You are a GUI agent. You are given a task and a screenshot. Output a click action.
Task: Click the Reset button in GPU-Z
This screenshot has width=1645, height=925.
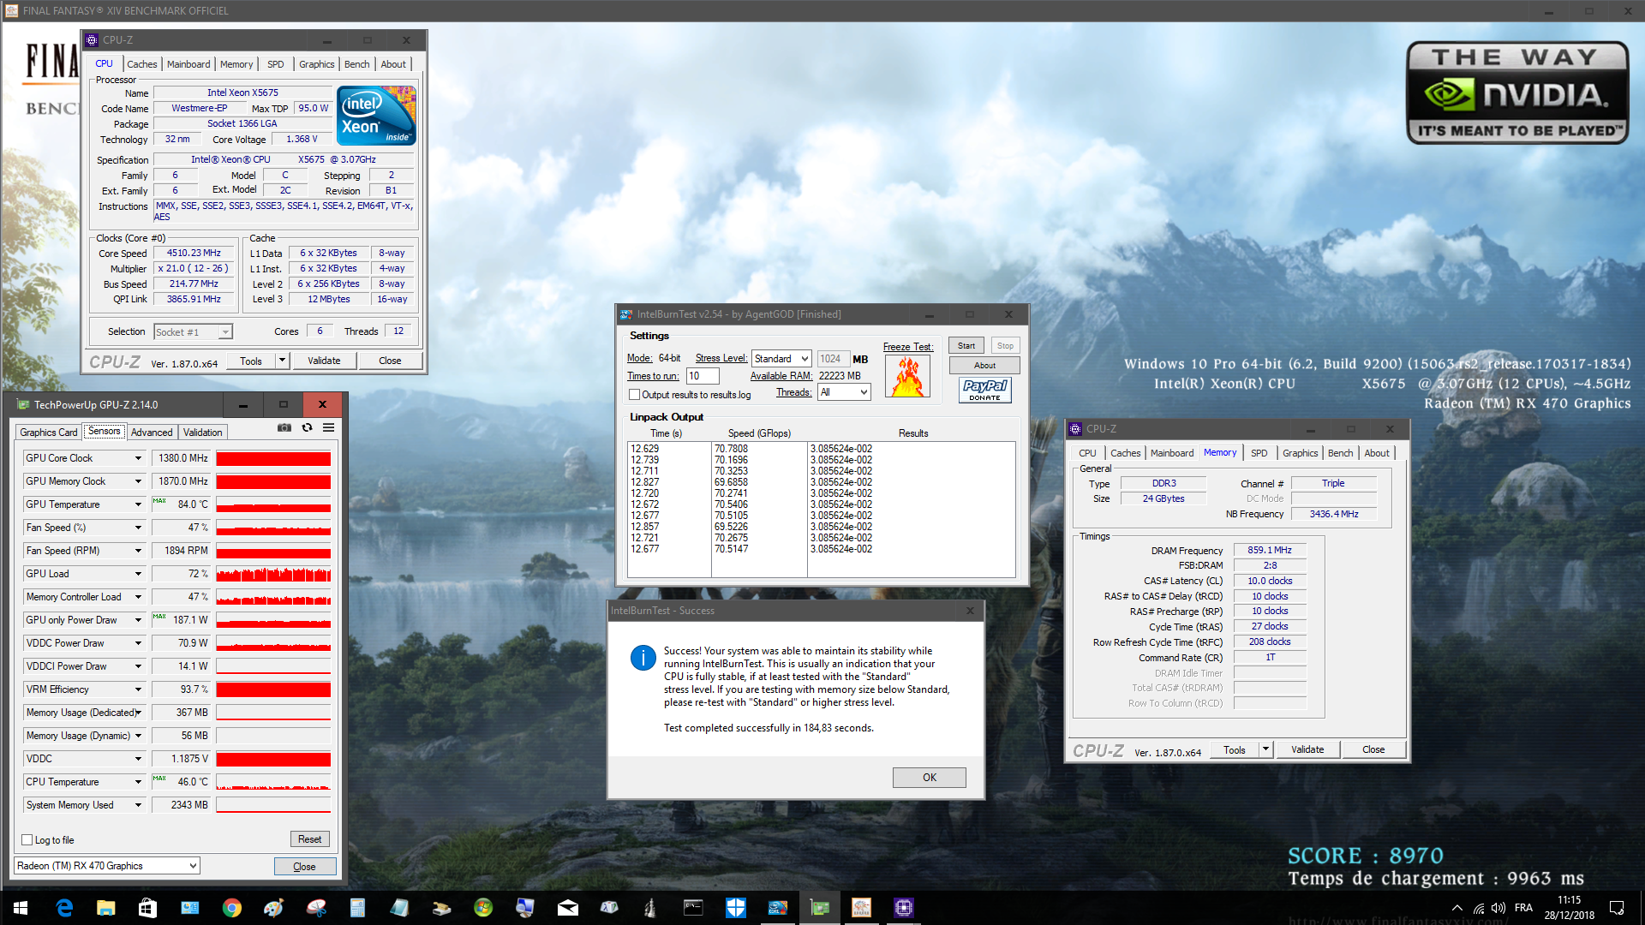(309, 839)
